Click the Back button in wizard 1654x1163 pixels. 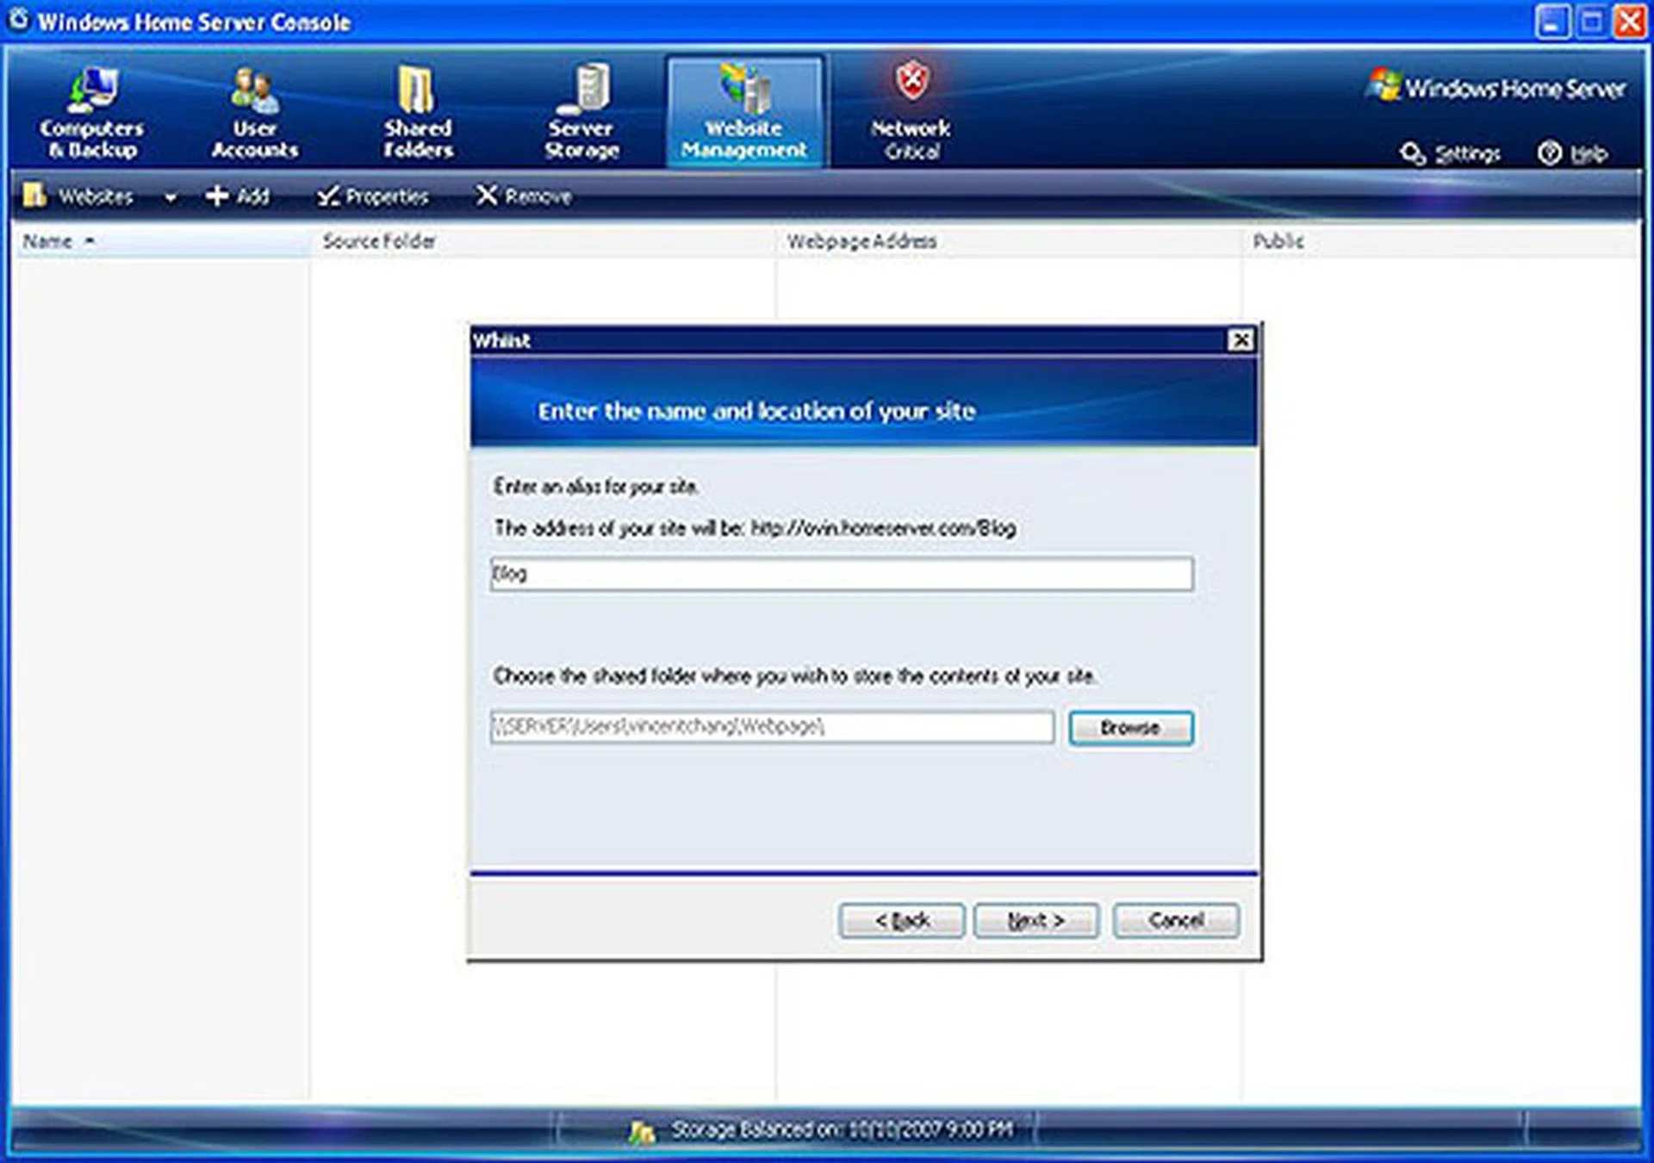coord(901,921)
